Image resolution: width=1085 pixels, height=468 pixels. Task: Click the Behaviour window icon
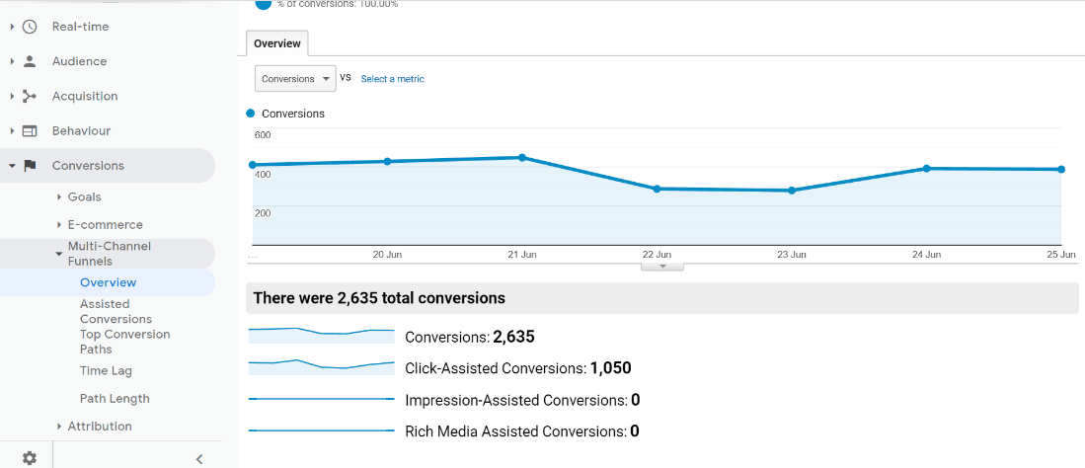pos(29,131)
